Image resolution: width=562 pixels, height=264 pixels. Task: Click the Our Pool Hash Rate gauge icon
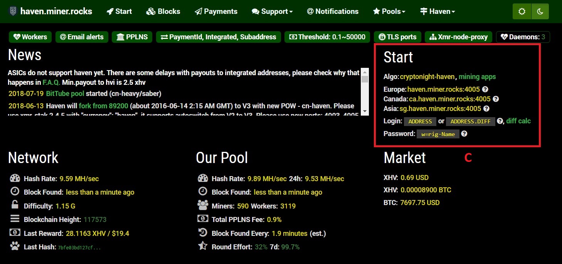(203, 178)
